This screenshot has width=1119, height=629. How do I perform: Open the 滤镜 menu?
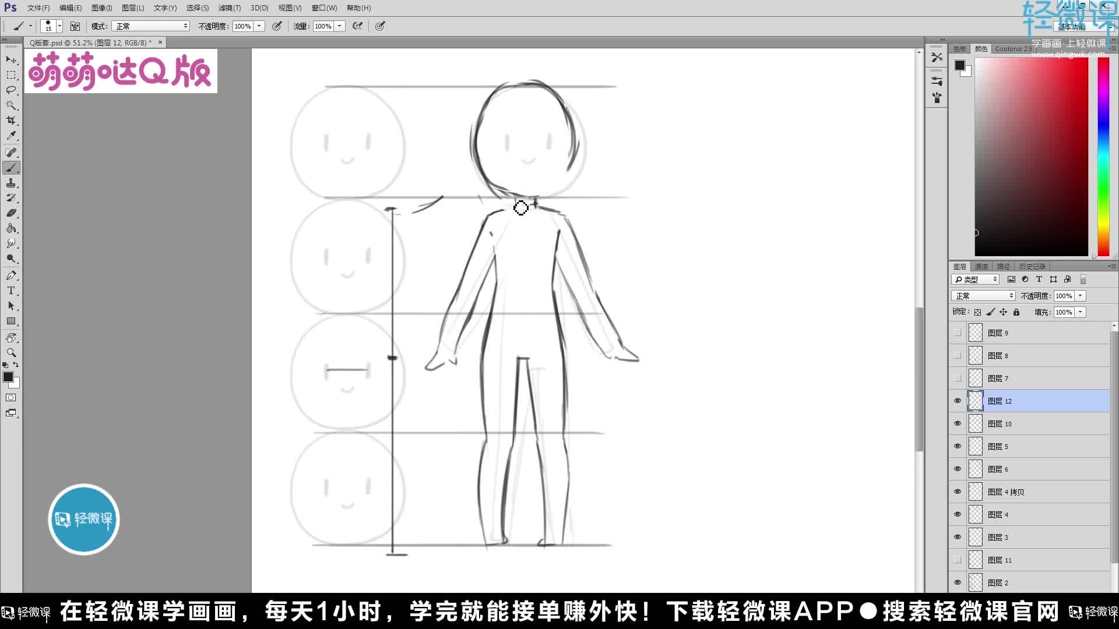[x=229, y=8]
